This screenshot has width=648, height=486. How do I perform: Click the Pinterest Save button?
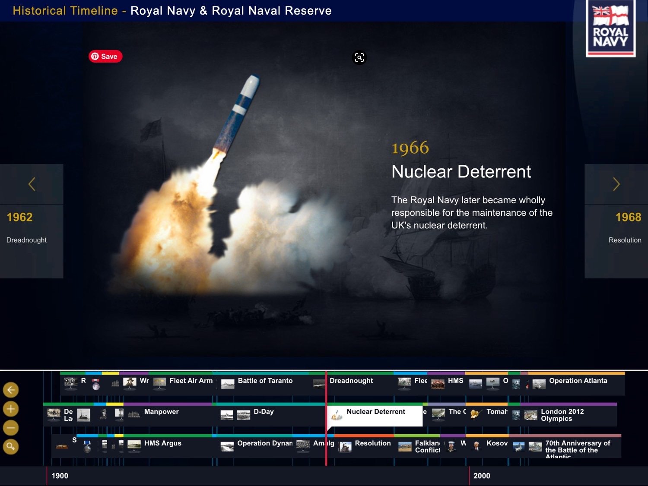click(105, 57)
